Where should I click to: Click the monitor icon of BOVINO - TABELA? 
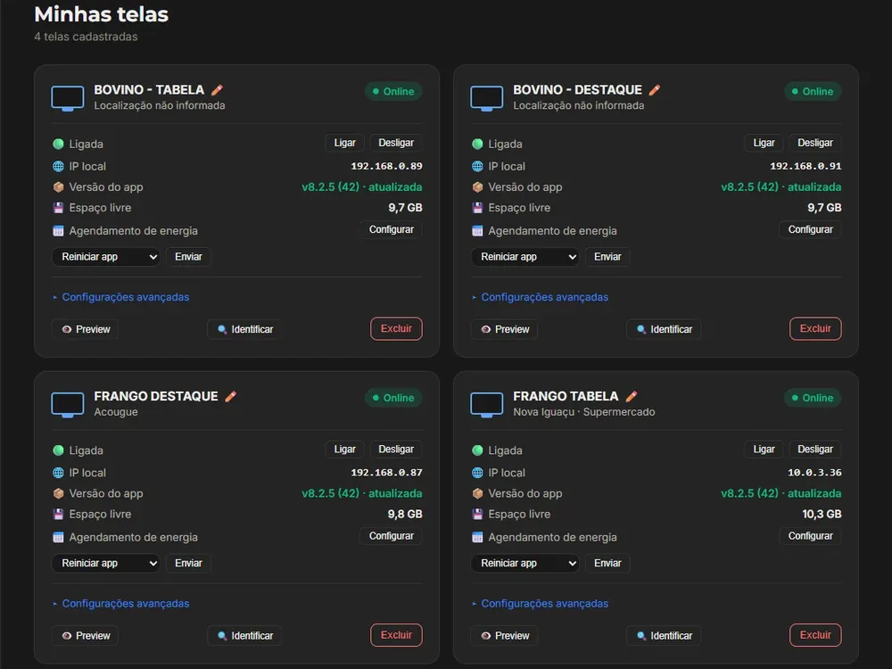pos(68,98)
